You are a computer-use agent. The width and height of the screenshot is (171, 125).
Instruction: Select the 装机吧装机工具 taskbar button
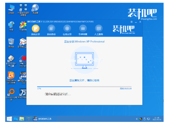42,119
